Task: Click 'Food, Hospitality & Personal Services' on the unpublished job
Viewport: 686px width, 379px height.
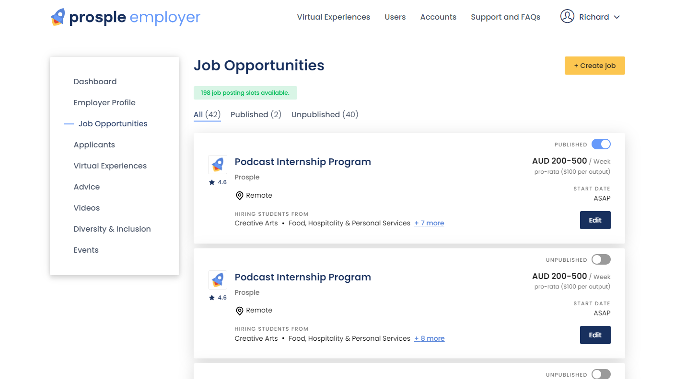Action: [349, 338]
